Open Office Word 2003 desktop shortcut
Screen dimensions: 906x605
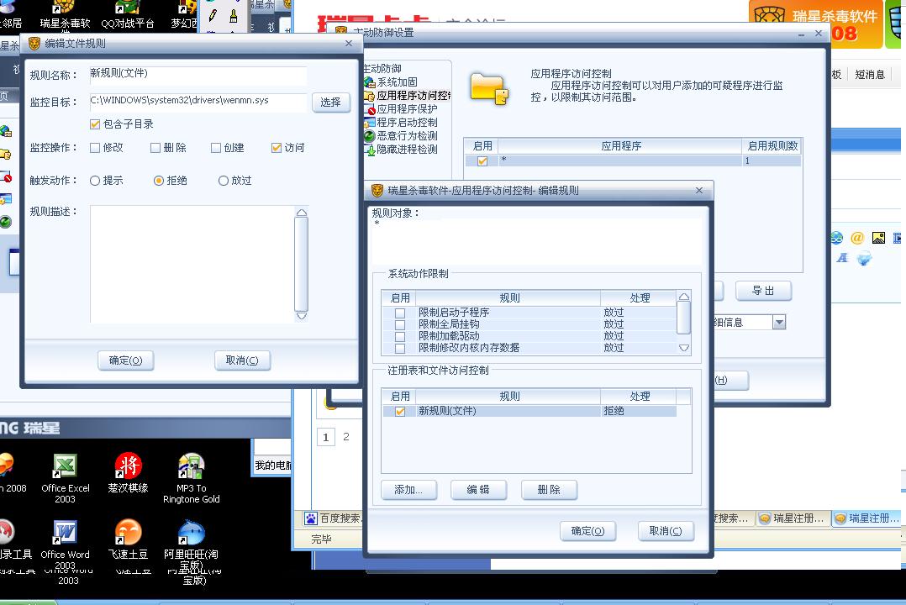[x=66, y=544]
